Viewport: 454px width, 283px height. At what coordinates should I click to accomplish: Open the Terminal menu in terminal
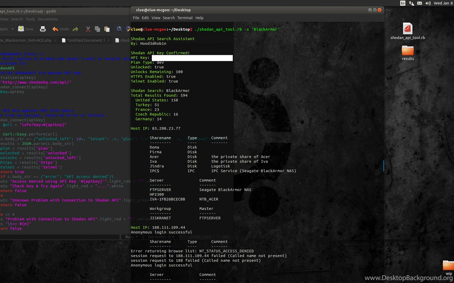[185, 18]
